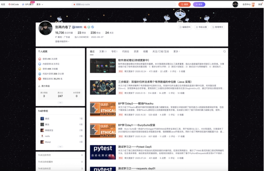Screen dimensions: 264x171
Task: Switch to the 代码仓 tab
Action: click(126, 52)
